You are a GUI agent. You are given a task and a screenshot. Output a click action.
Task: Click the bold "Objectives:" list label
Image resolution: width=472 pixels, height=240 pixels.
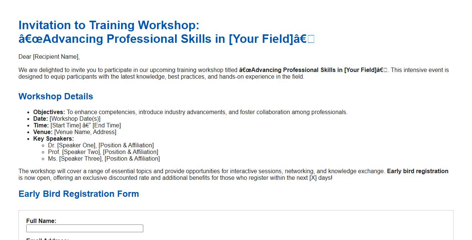click(49, 112)
